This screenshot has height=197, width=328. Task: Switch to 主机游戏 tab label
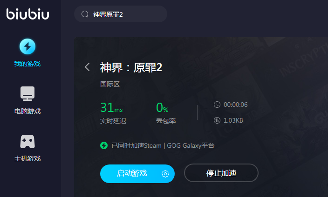pyautogui.click(x=27, y=158)
